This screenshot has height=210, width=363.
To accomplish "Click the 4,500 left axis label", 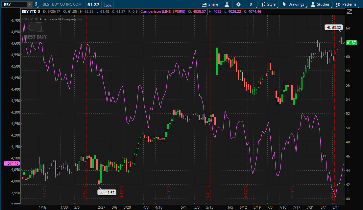I will (x=15, y=66).
